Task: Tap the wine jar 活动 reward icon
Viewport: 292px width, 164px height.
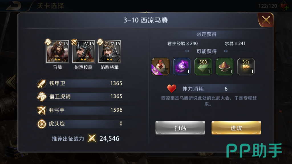Action: (160, 67)
